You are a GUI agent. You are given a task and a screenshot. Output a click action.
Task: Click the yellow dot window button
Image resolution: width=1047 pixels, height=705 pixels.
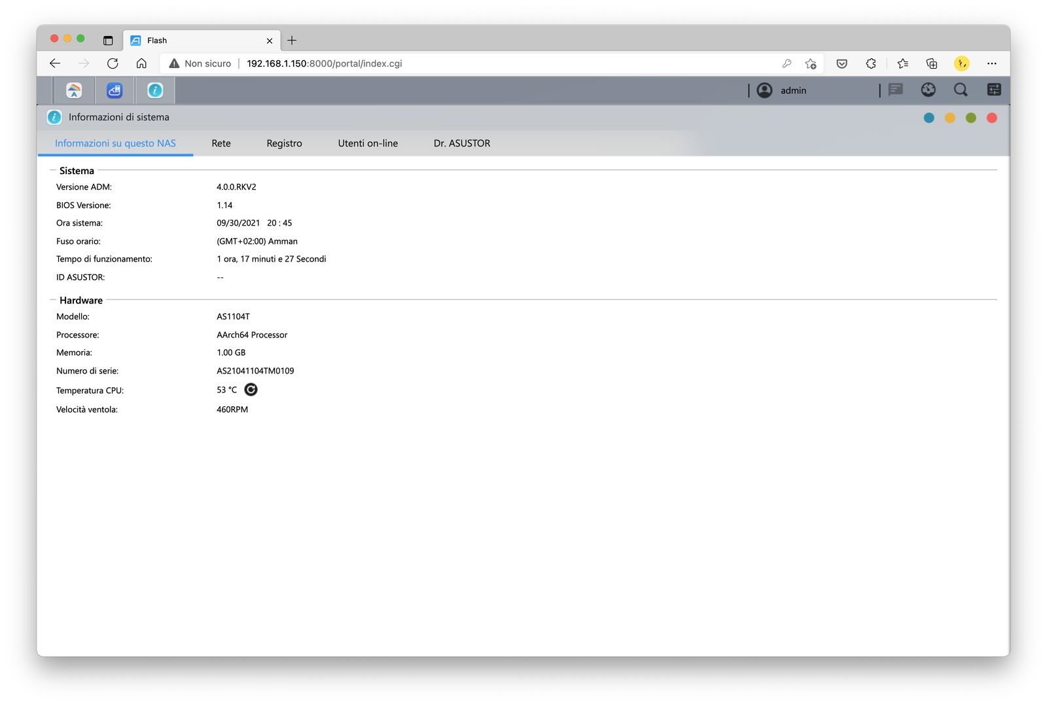[950, 118]
